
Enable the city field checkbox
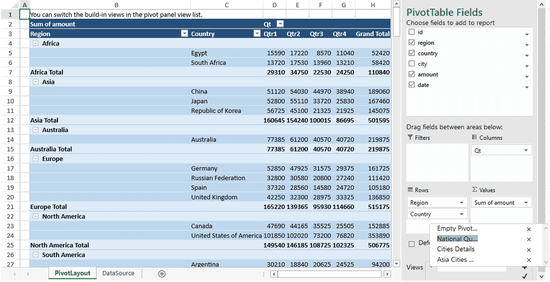coord(411,63)
